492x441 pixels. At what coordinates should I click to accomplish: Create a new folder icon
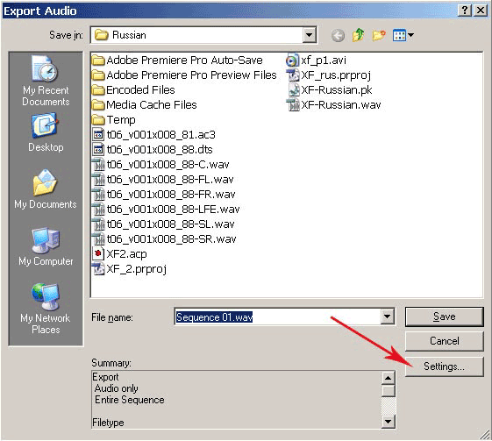click(379, 35)
